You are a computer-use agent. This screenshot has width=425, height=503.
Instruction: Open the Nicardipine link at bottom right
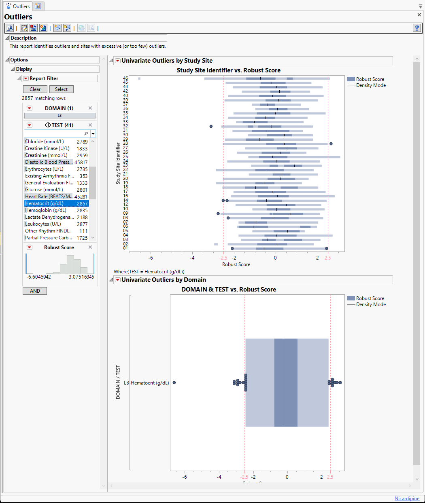[x=407, y=499]
